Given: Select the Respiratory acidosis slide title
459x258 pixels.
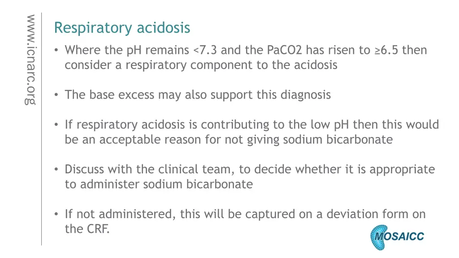Looking at the screenshot, I should [122, 28].
